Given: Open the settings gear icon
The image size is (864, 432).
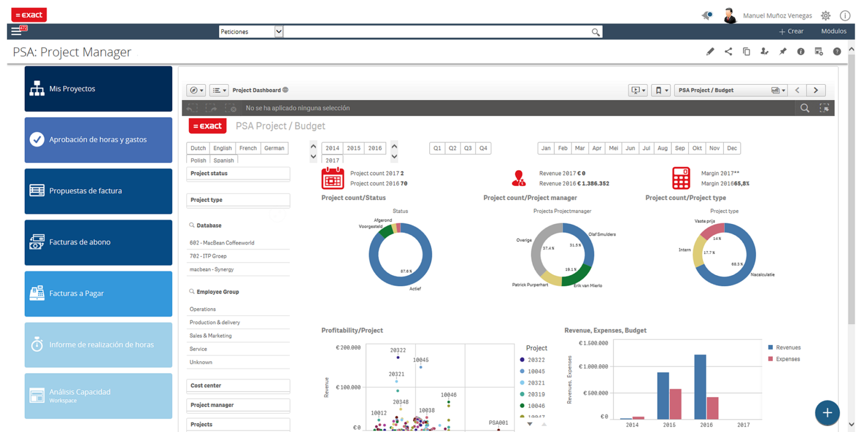Looking at the screenshot, I should 825,15.
